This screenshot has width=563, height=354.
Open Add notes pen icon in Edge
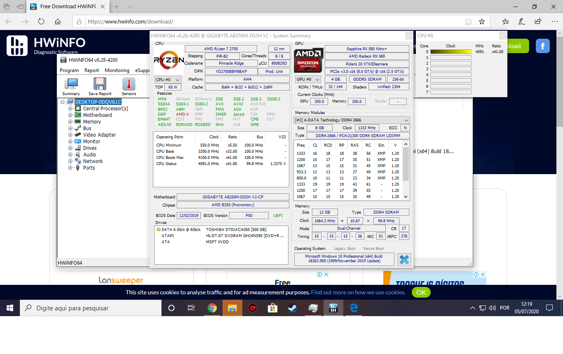click(x=522, y=21)
